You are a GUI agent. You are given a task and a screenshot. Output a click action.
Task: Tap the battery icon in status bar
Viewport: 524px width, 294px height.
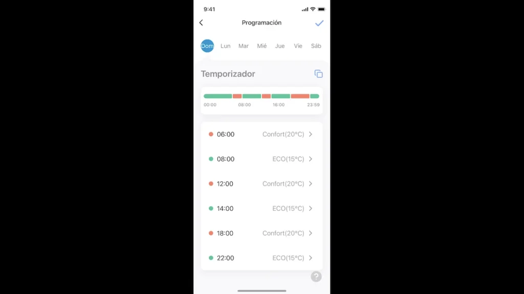tap(321, 9)
